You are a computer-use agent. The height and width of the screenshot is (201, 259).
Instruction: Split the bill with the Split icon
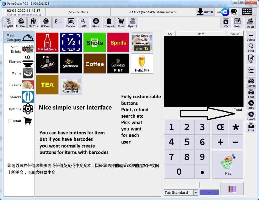coord(83,23)
